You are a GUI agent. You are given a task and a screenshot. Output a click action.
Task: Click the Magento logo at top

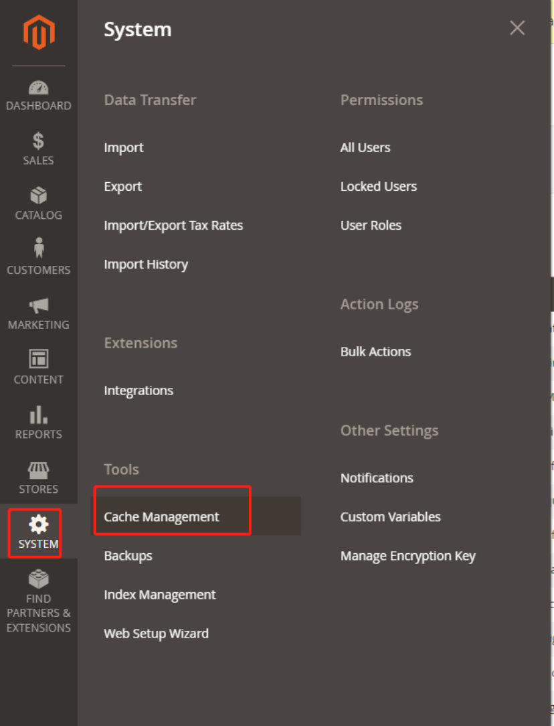(x=38, y=32)
